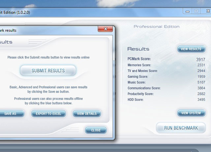Maximize the PCMark main window
Viewport: 211px width, 152px height.
[196, 11]
